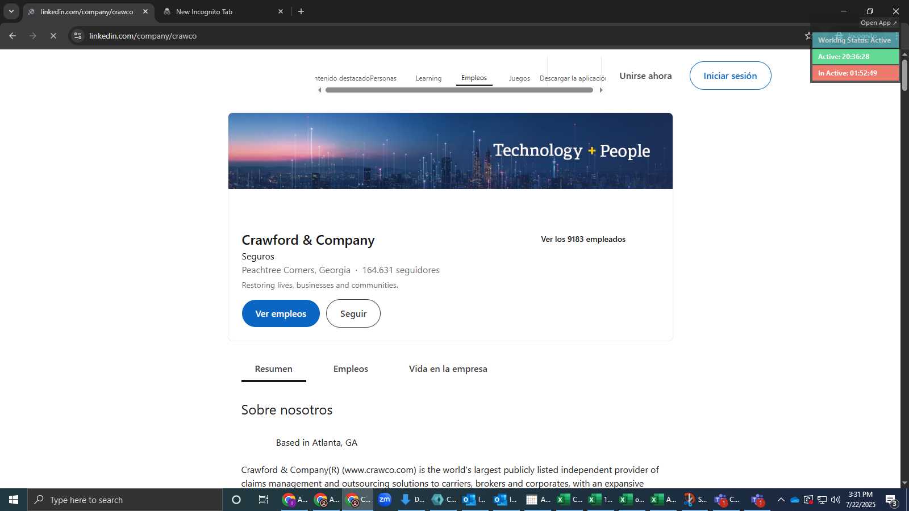Click the Crawford & Company heading
This screenshot has width=909, height=511.
click(308, 240)
